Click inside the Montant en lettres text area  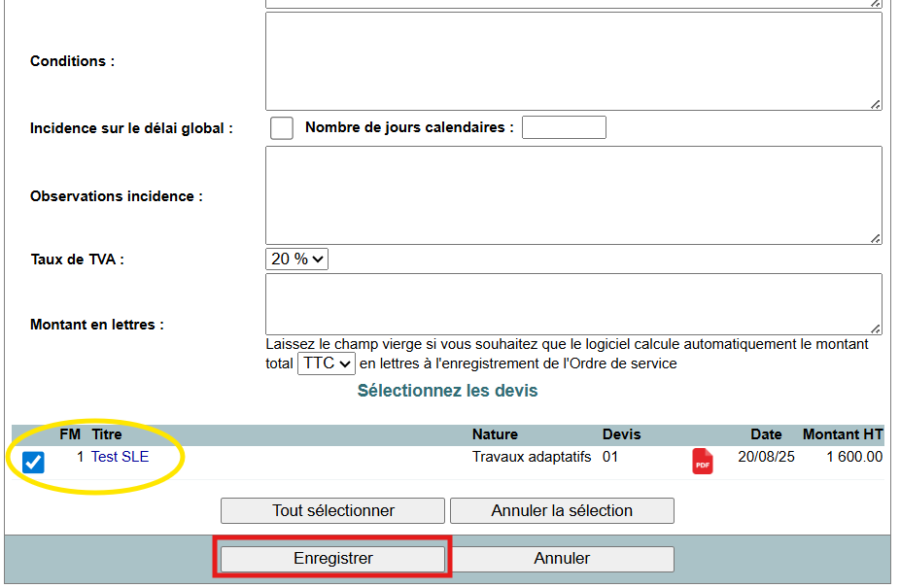[573, 303]
